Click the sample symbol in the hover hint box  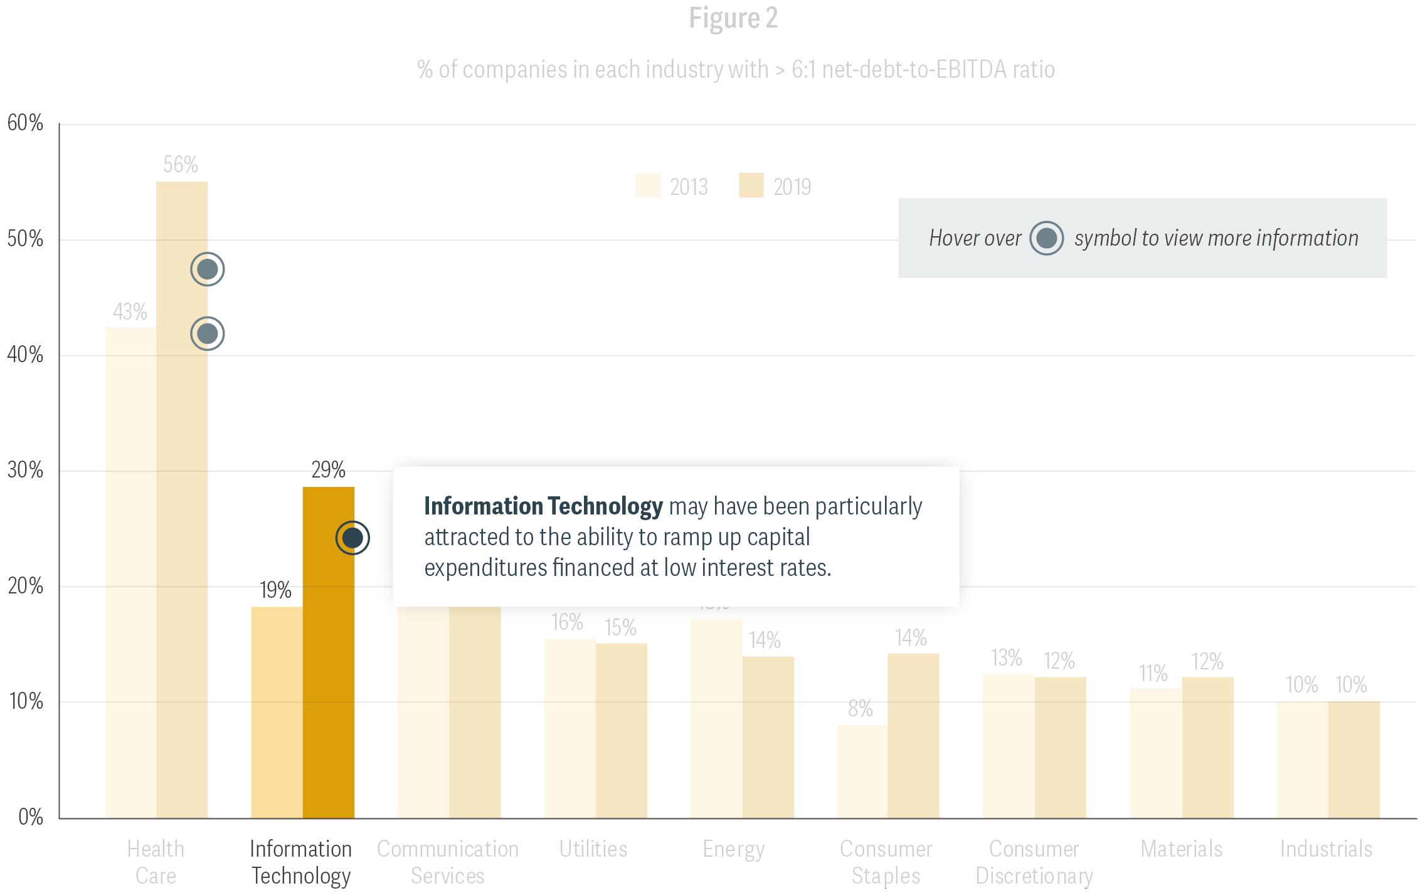pos(1046,238)
